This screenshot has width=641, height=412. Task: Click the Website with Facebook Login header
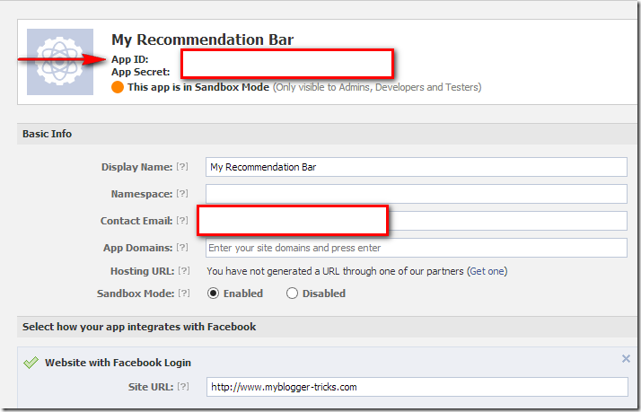coord(118,363)
